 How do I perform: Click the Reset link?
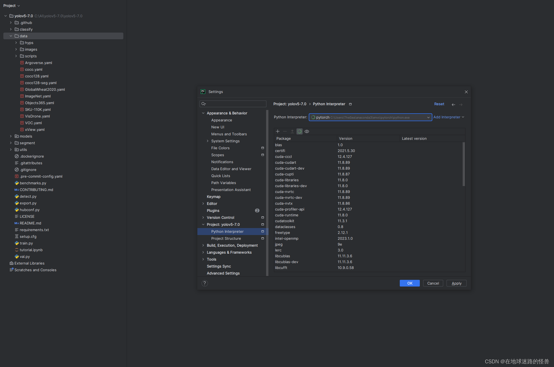pyautogui.click(x=439, y=104)
